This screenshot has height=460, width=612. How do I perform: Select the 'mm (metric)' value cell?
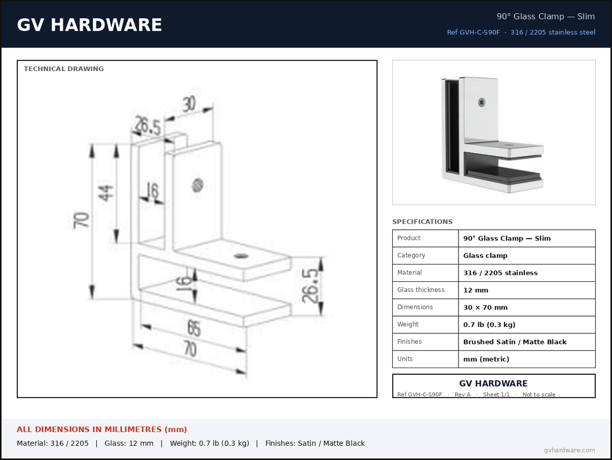tap(527, 359)
